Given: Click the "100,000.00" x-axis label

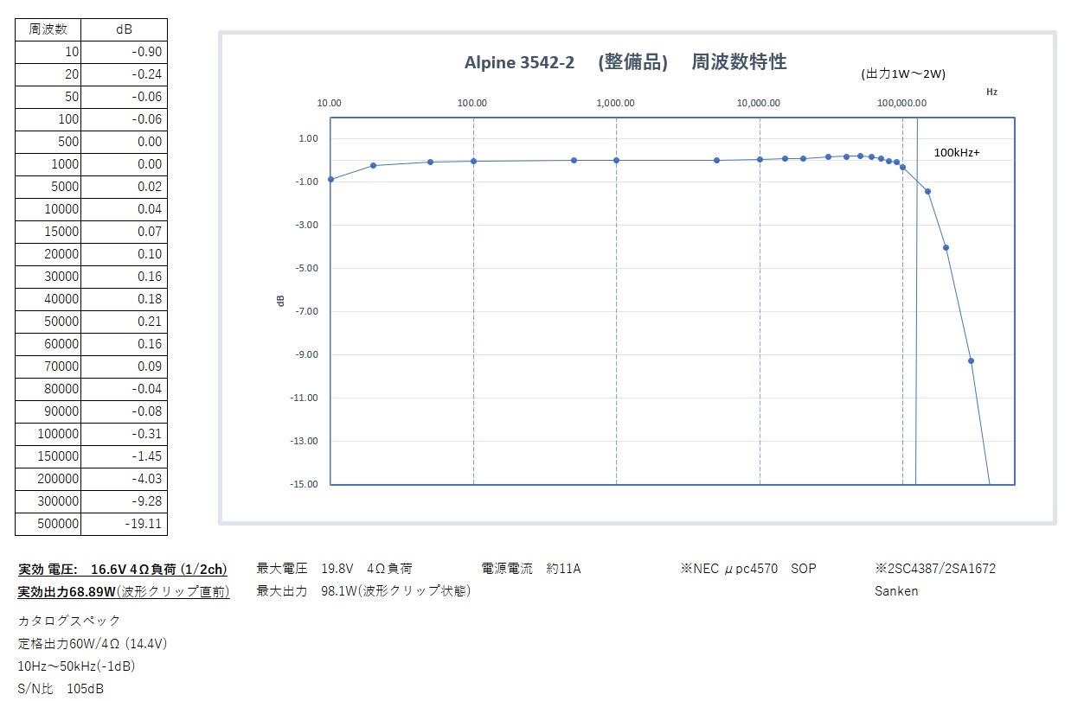Looking at the screenshot, I should pos(901,103).
